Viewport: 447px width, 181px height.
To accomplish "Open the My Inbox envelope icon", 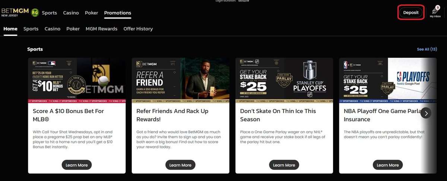I will 435,11.
